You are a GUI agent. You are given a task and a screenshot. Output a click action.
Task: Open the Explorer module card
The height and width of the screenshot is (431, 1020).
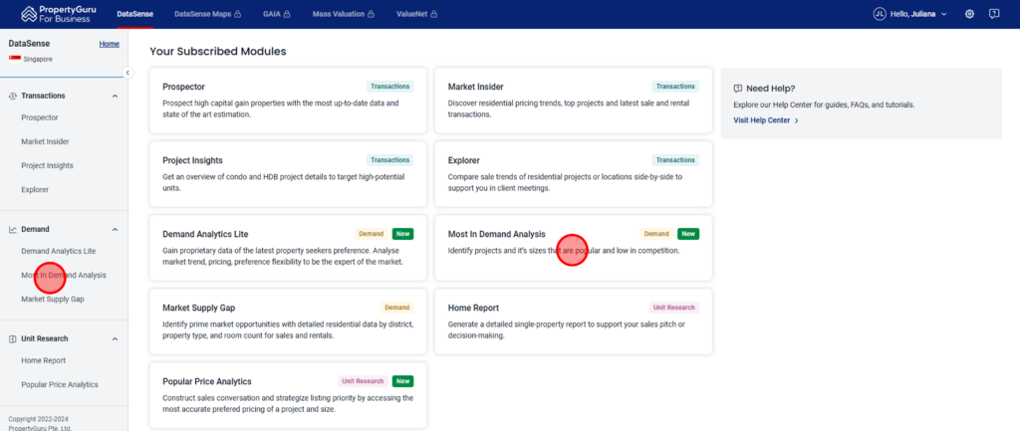click(574, 174)
